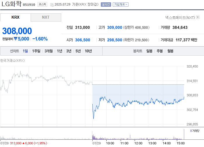Click the 07/28 previous day summary 313,000
The width and height of the screenshot is (204, 147).
tap(16, 143)
